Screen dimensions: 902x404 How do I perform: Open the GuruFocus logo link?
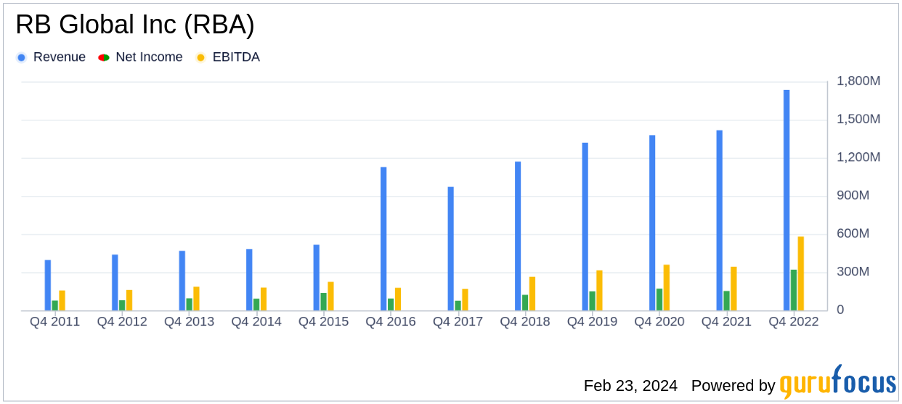click(x=837, y=382)
